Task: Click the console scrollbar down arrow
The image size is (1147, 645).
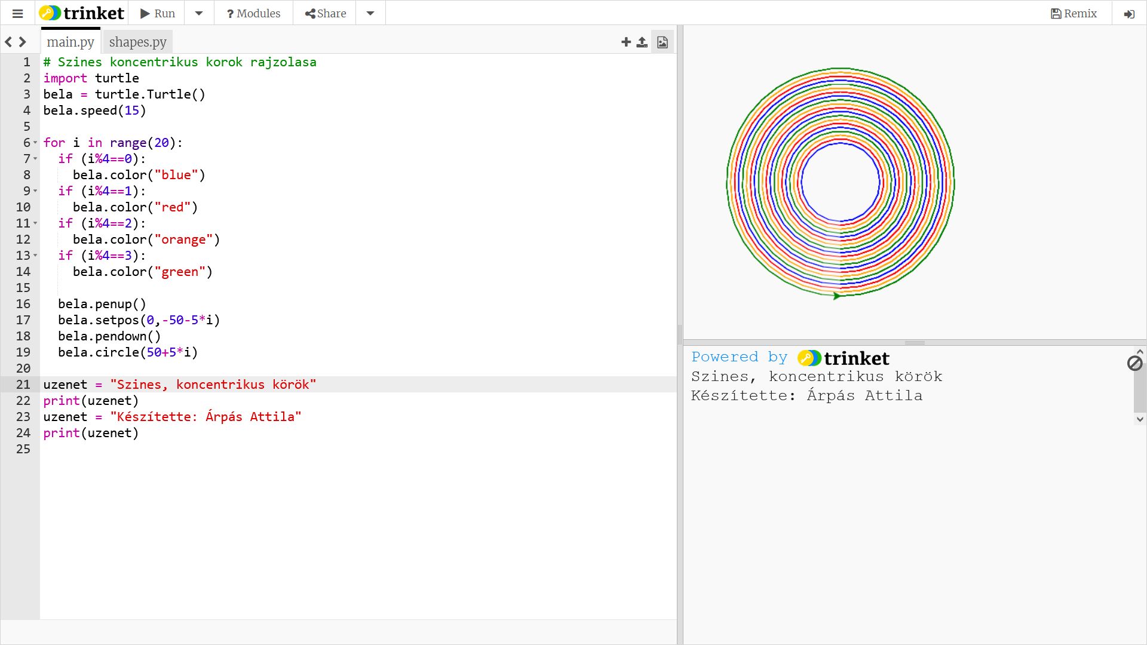Action: click(1139, 419)
